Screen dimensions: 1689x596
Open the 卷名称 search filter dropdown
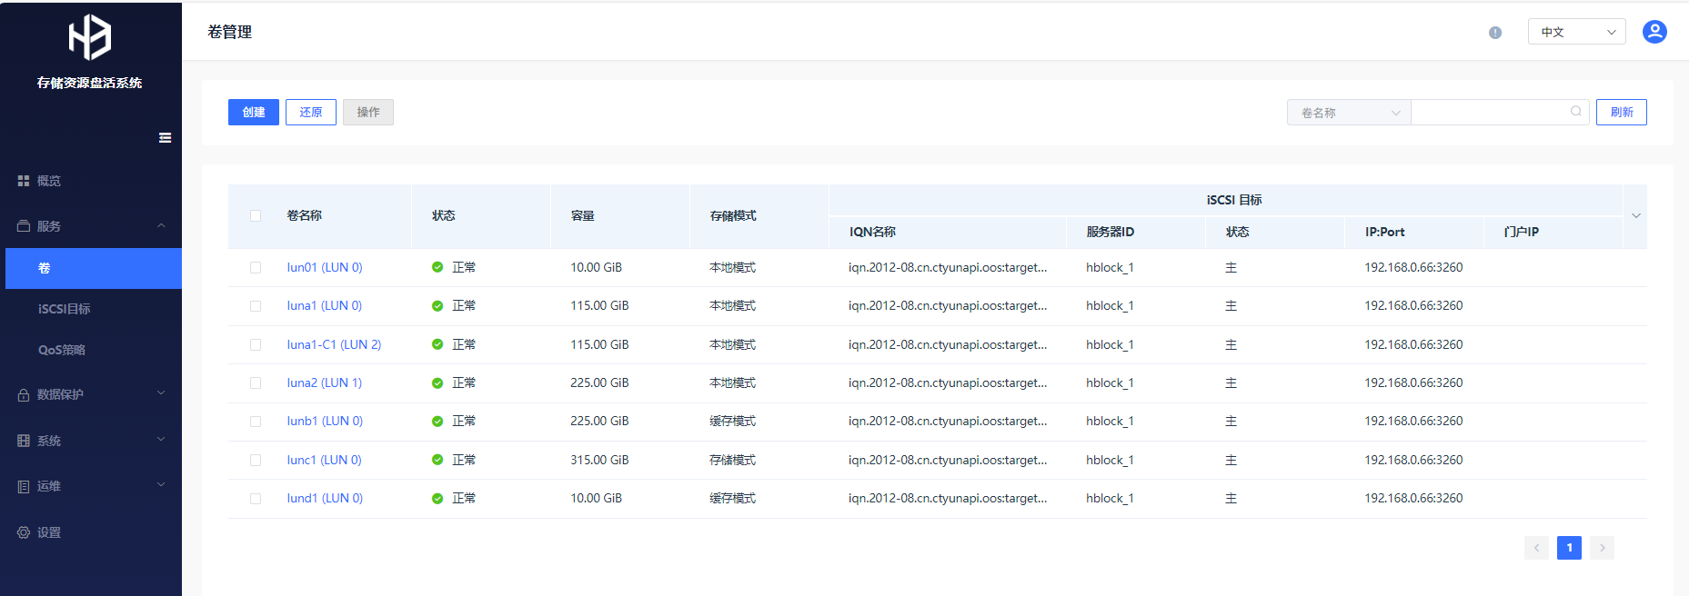point(1349,113)
